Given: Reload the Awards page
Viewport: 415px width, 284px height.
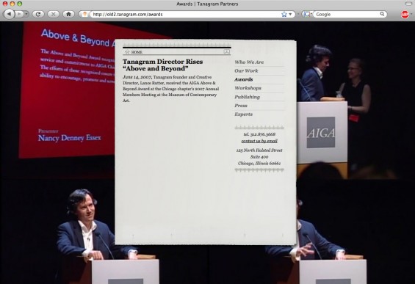Looking at the screenshot, I should [x=38, y=14].
